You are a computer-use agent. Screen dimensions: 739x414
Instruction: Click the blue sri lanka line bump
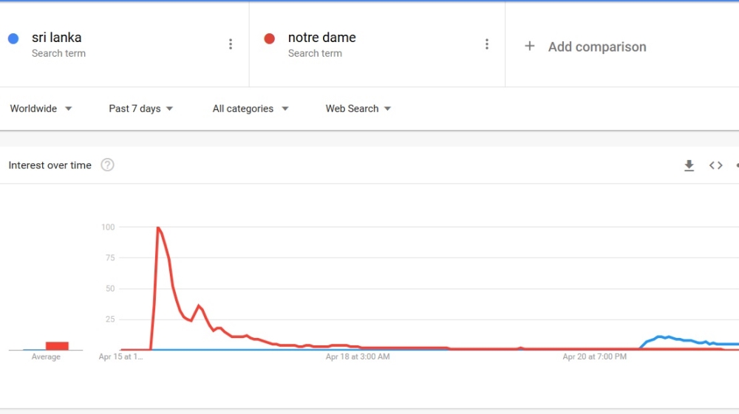click(x=660, y=337)
